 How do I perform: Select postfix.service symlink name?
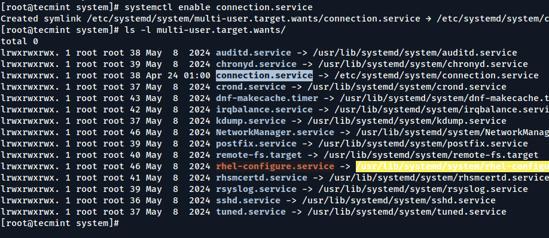257,144
